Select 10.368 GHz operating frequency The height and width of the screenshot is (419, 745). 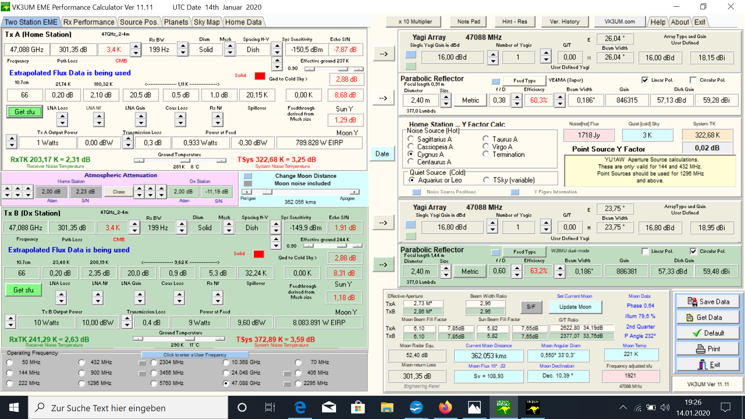[226, 362]
